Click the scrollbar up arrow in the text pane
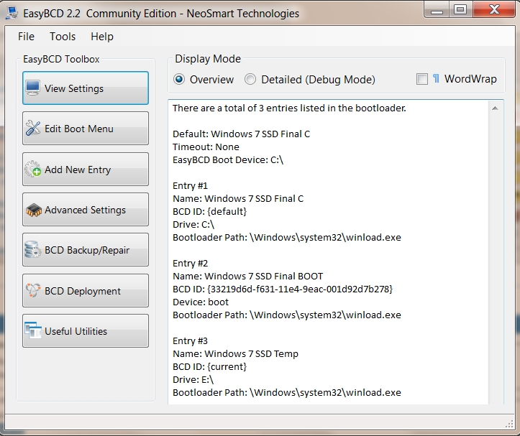This screenshot has width=520, height=436. [x=495, y=108]
